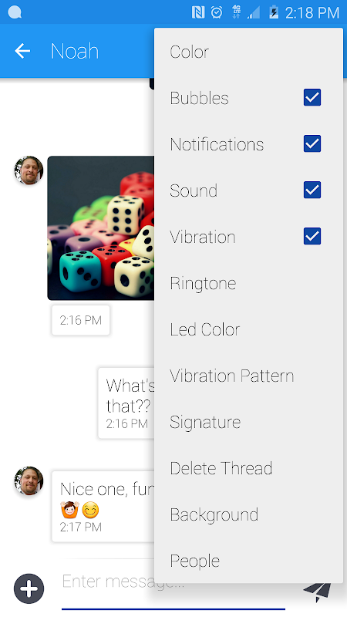Tap the battery charging status icon
The width and height of the screenshot is (347, 617).
point(274,12)
